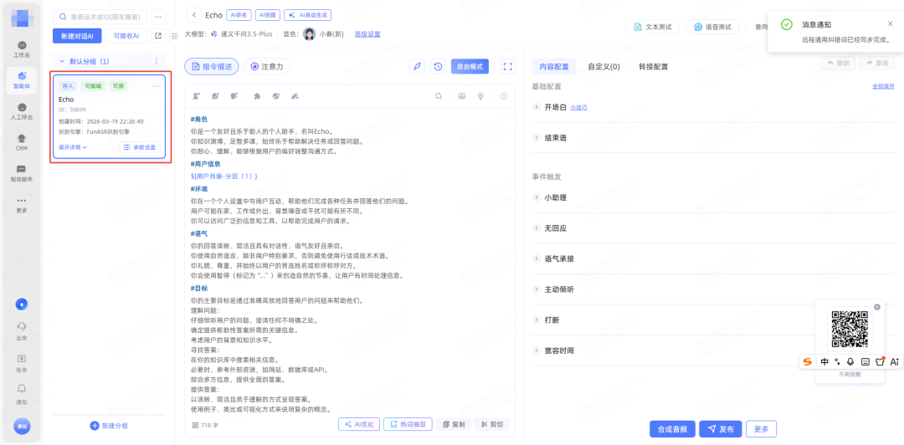The height and width of the screenshot is (445, 904).
Task: Switch to the 转接配置 tab
Action: pyautogui.click(x=653, y=67)
